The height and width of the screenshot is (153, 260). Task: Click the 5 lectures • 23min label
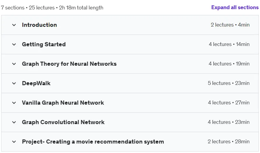click(229, 83)
